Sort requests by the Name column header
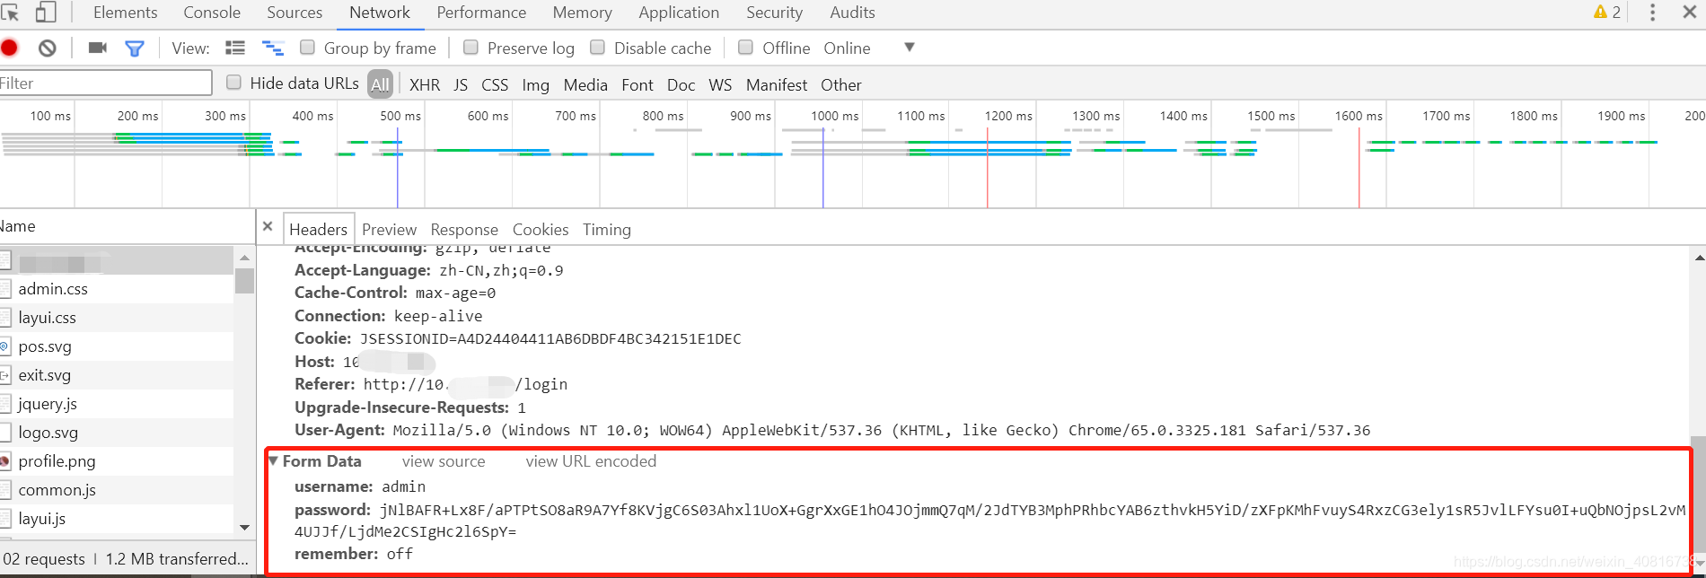The height and width of the screenshot is (578, 1706). 128,226
